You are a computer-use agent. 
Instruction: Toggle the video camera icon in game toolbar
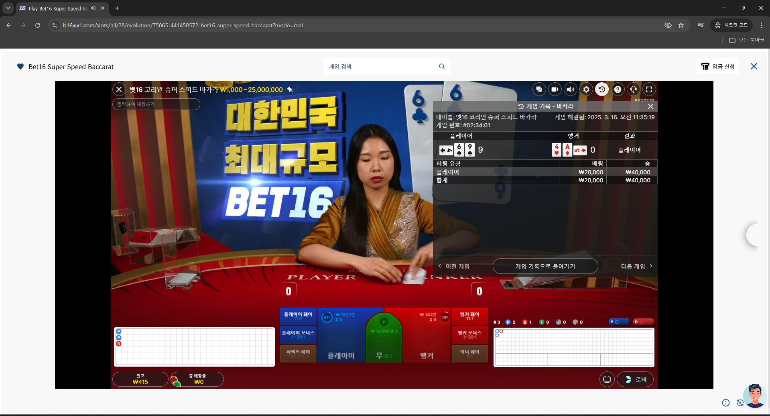(x=555, y=90)
